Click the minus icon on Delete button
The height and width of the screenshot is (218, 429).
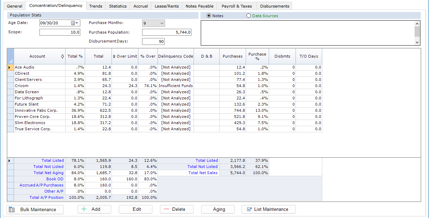click(x=166, y=209)
